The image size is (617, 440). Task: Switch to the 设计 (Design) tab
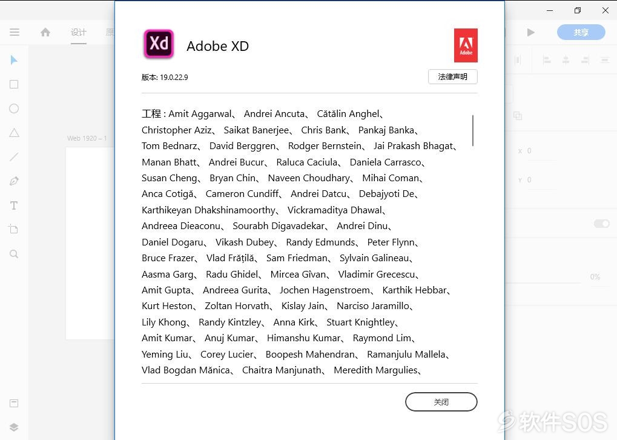(79, 32)
